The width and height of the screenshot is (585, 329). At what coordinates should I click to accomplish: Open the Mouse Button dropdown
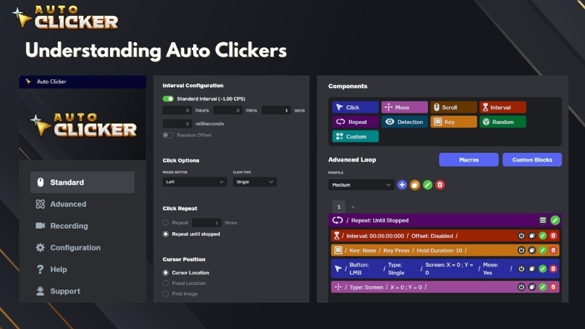195,182
